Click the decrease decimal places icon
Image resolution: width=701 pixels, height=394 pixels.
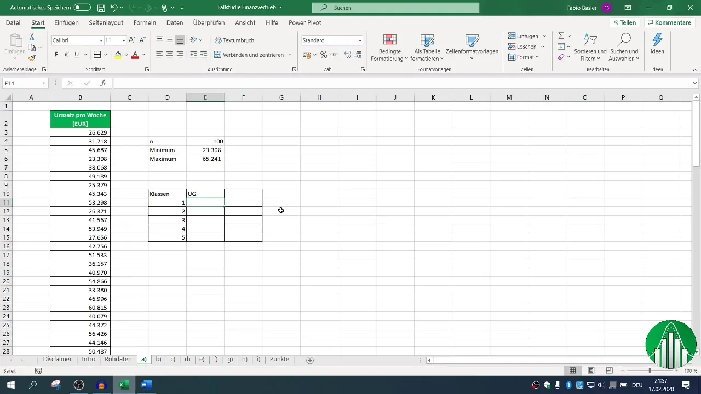point(358,55)
